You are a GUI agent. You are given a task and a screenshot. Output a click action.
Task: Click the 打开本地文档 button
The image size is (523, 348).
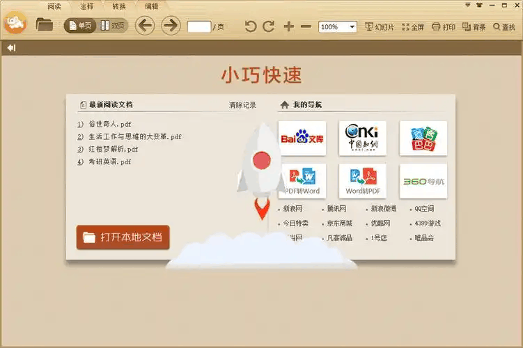123,237
